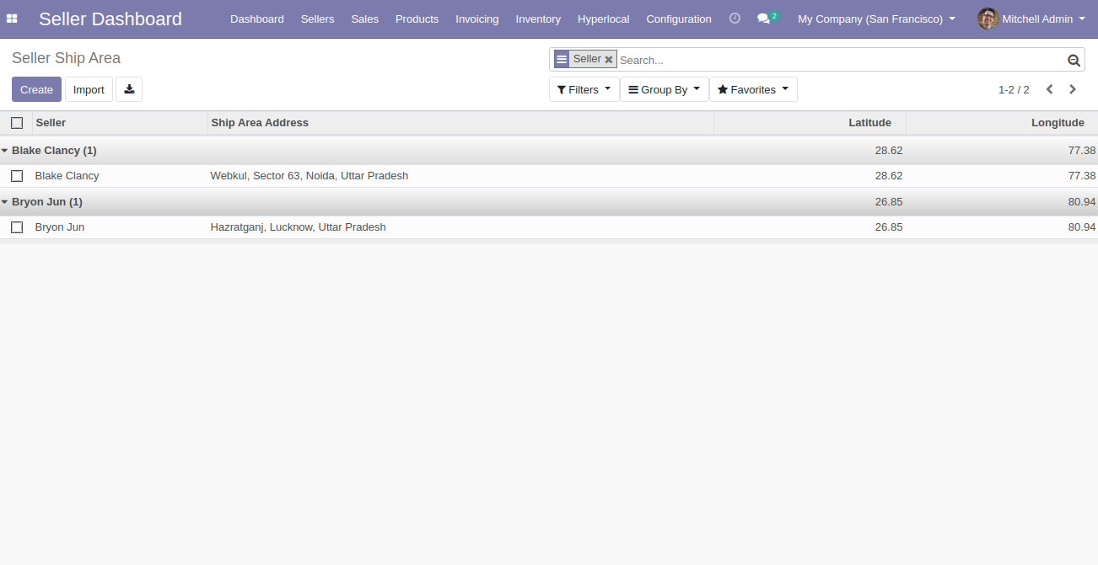Open the Inventory menu
The image size is (1098, 565).
[538, 19]
